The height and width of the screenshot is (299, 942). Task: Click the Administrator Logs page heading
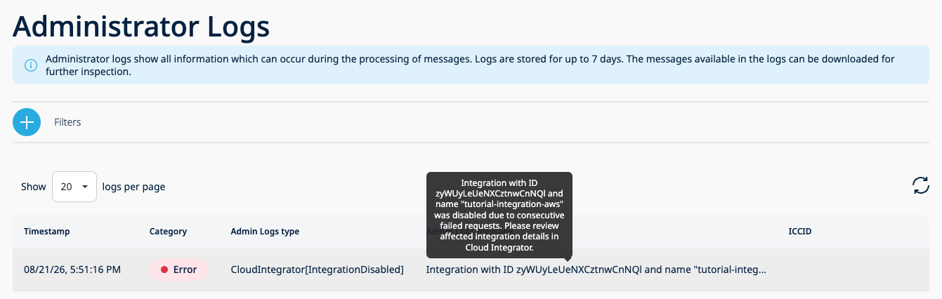141,27
